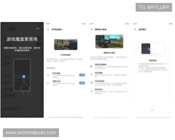This screenshot has height=140, width=175.
Task: Click the 游戏魔盒更易用 headline
Action: pos(22,39)
